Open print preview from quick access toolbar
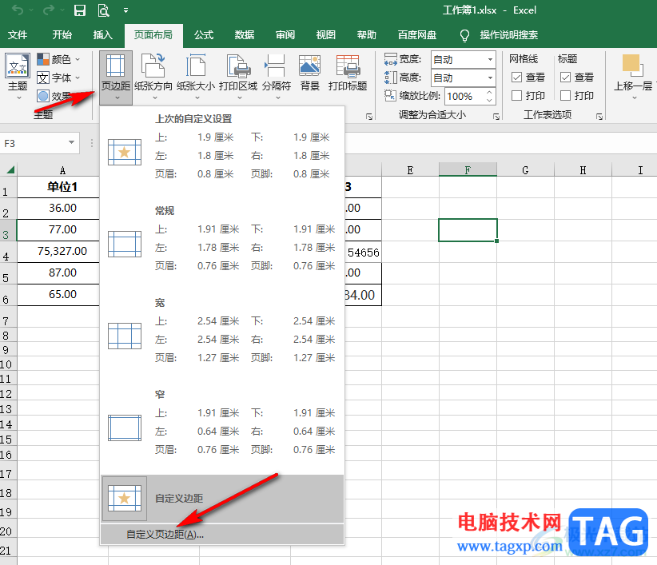657x565 pixels. coord(103,10)
